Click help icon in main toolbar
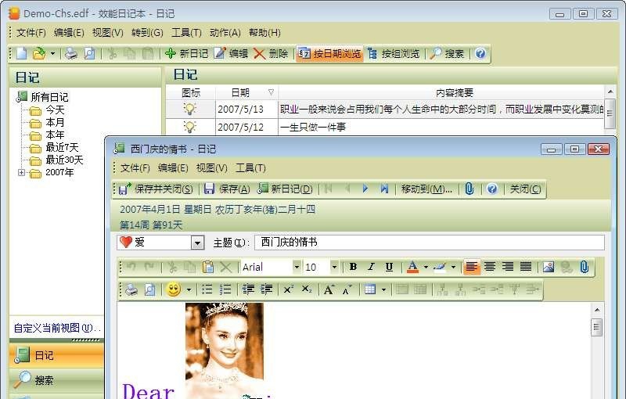The image size is (626, 399). (480, 53)
